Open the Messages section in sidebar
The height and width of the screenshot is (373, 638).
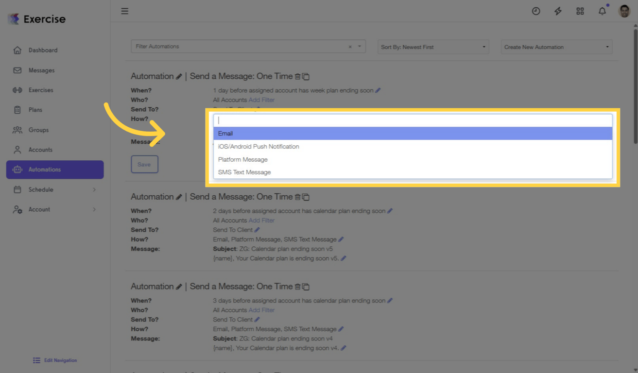(41, 70)
